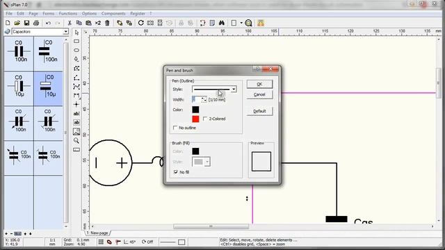Click the horizontal scrollbar under the canvas

211,226
